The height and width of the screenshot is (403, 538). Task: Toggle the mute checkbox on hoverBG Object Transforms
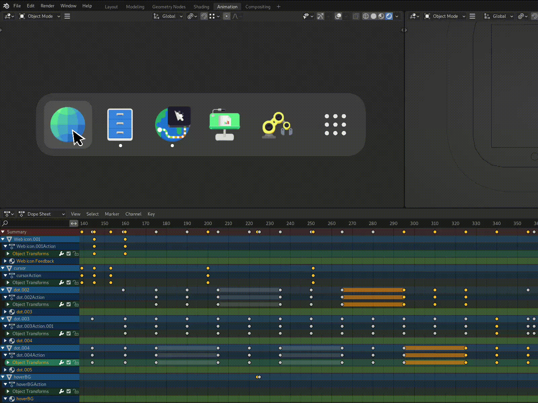(x=68, y=391)
